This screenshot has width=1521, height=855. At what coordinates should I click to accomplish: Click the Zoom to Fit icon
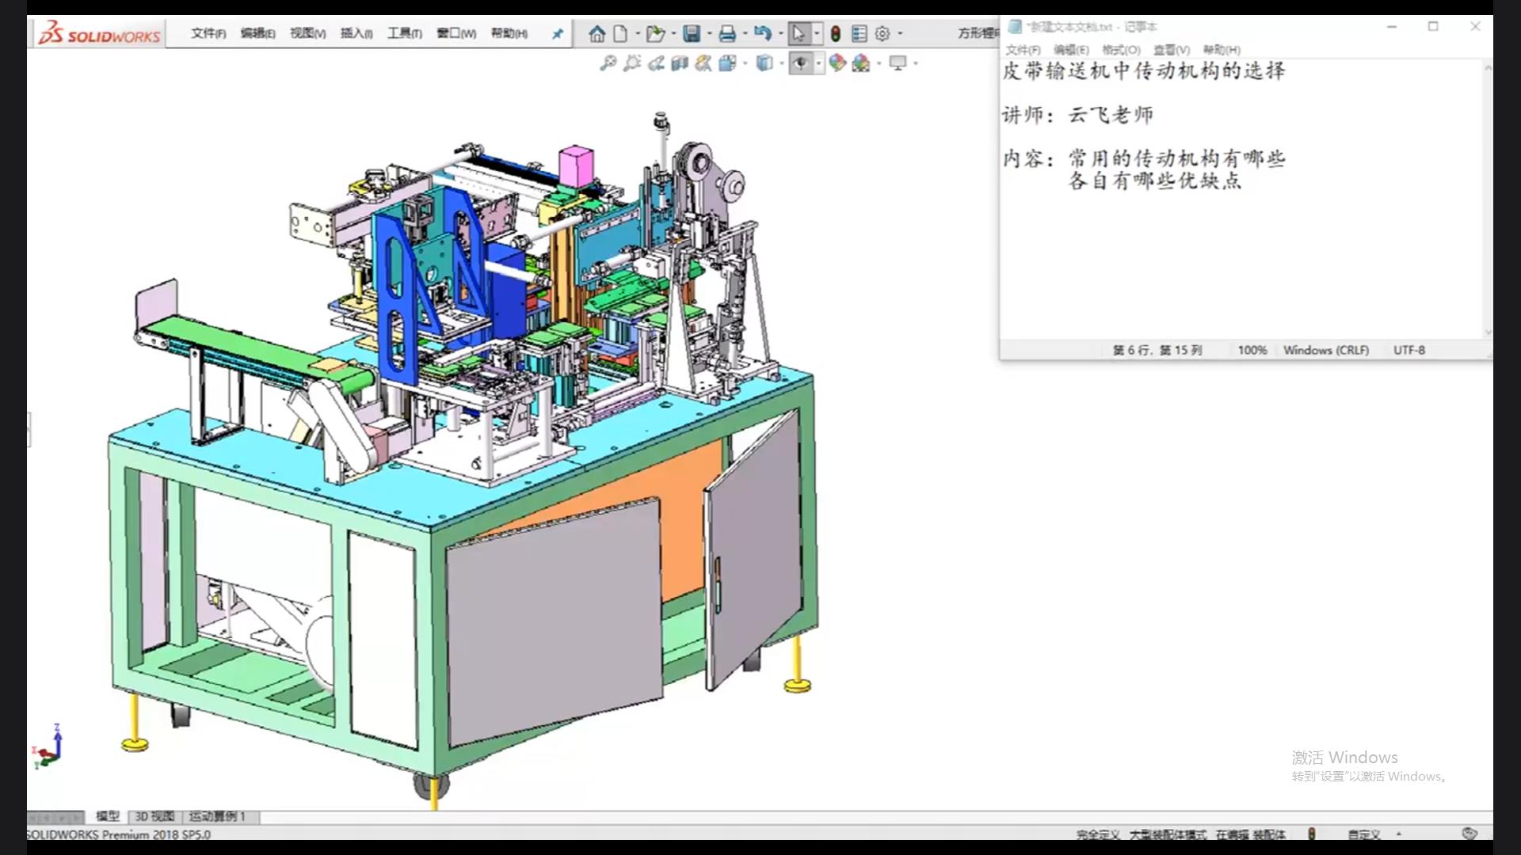point(608,63)
